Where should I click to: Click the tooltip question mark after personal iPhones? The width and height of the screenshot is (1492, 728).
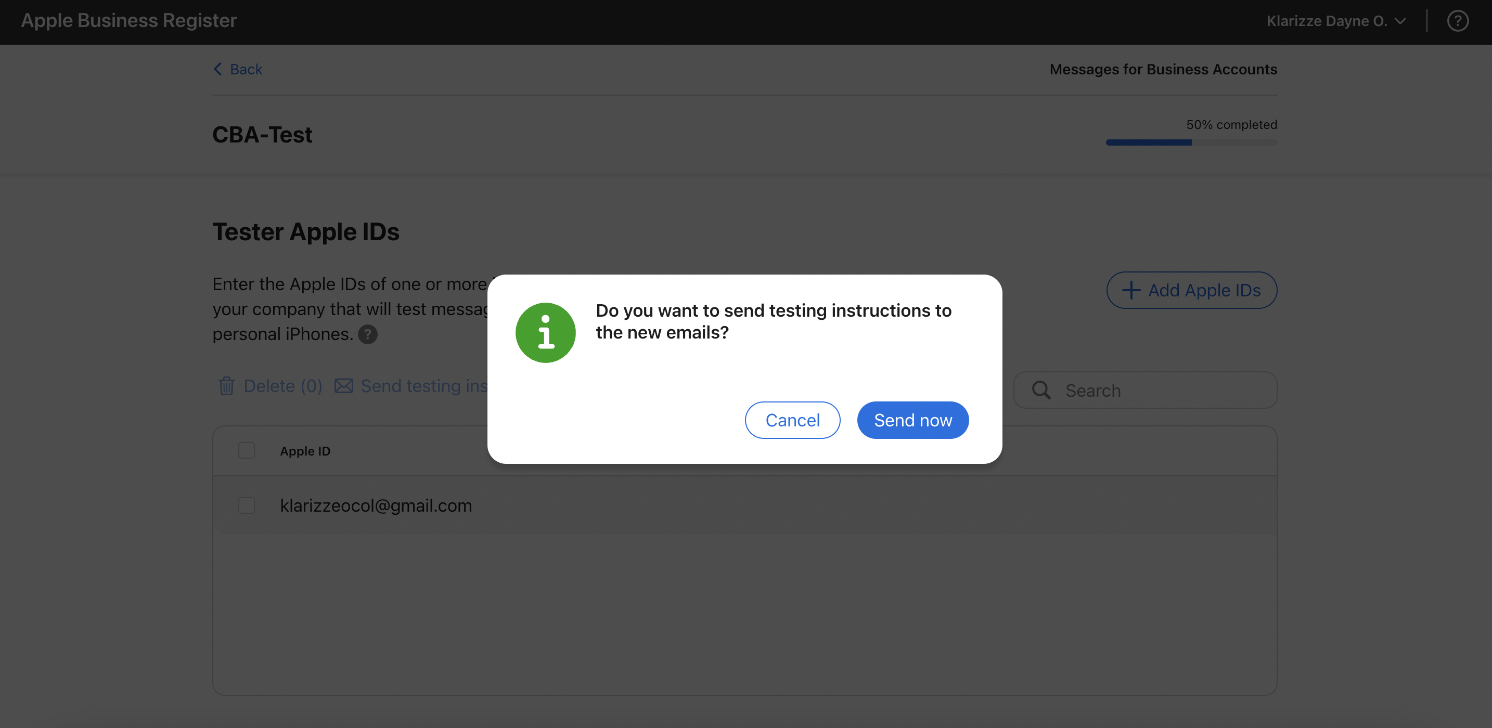[367, 334]
